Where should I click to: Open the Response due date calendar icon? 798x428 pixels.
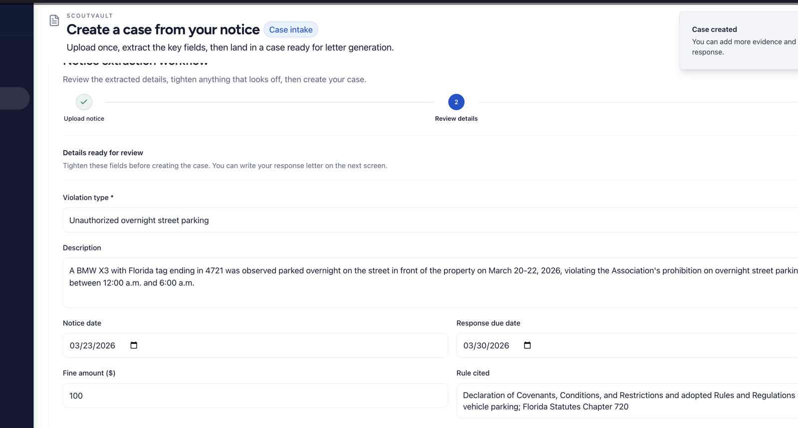pyautogui.click(x=527, y=345)
